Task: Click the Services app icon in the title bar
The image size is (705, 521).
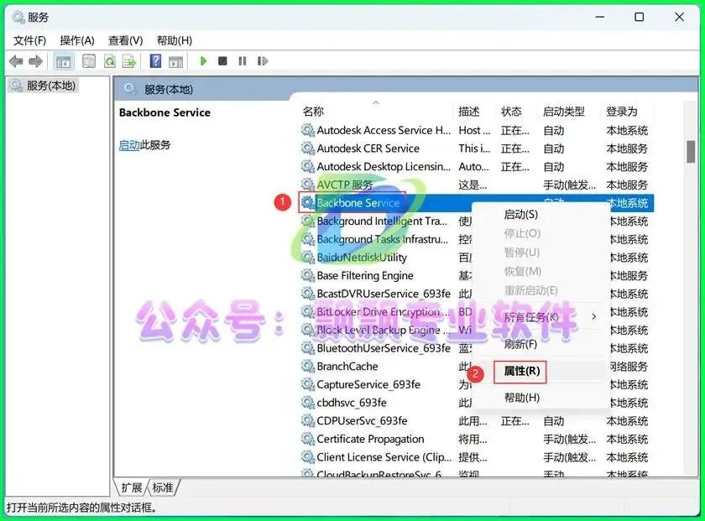Action: point(18,17)
